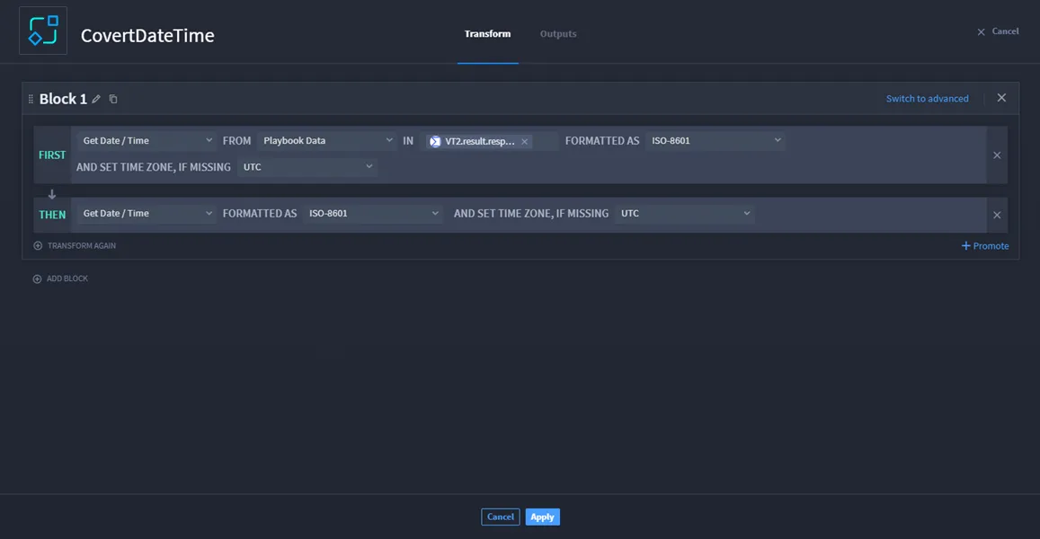This screenshot has width=1040, height=539.
Task: Click the plus icon beside Transform Again
Action: click(x=38, y=245)
